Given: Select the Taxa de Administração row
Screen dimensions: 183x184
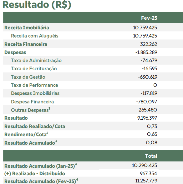Looking at the screenshot, I should click(93, 60).
